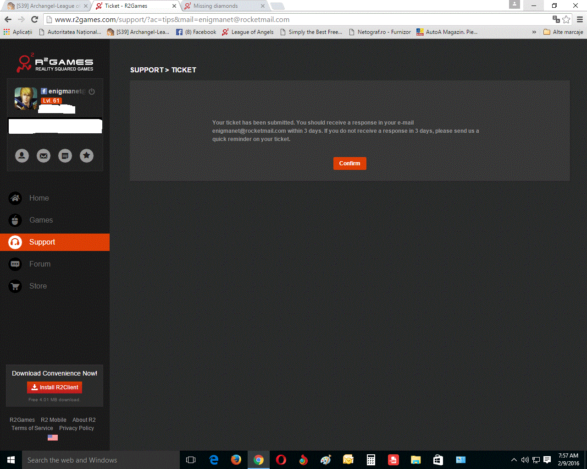Open Home from the sidebar menu

39,198
